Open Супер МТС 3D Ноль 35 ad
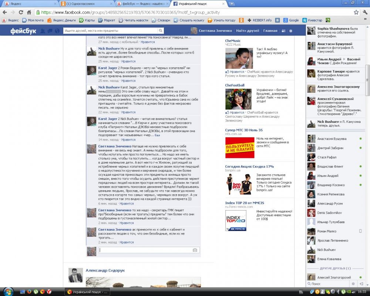 click(244, 130)
